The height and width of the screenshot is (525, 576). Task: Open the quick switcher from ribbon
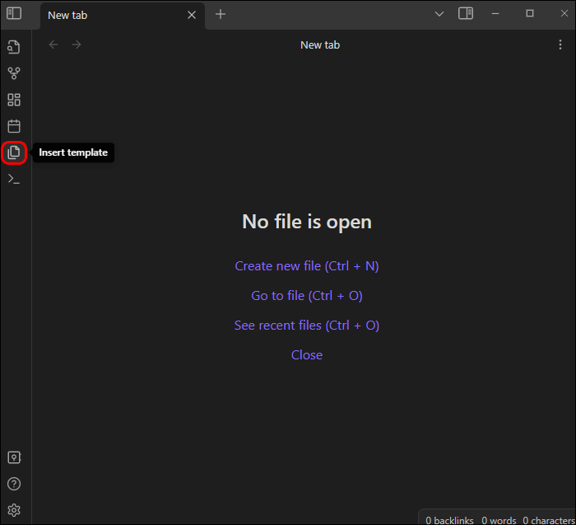(x=14, y=47)
